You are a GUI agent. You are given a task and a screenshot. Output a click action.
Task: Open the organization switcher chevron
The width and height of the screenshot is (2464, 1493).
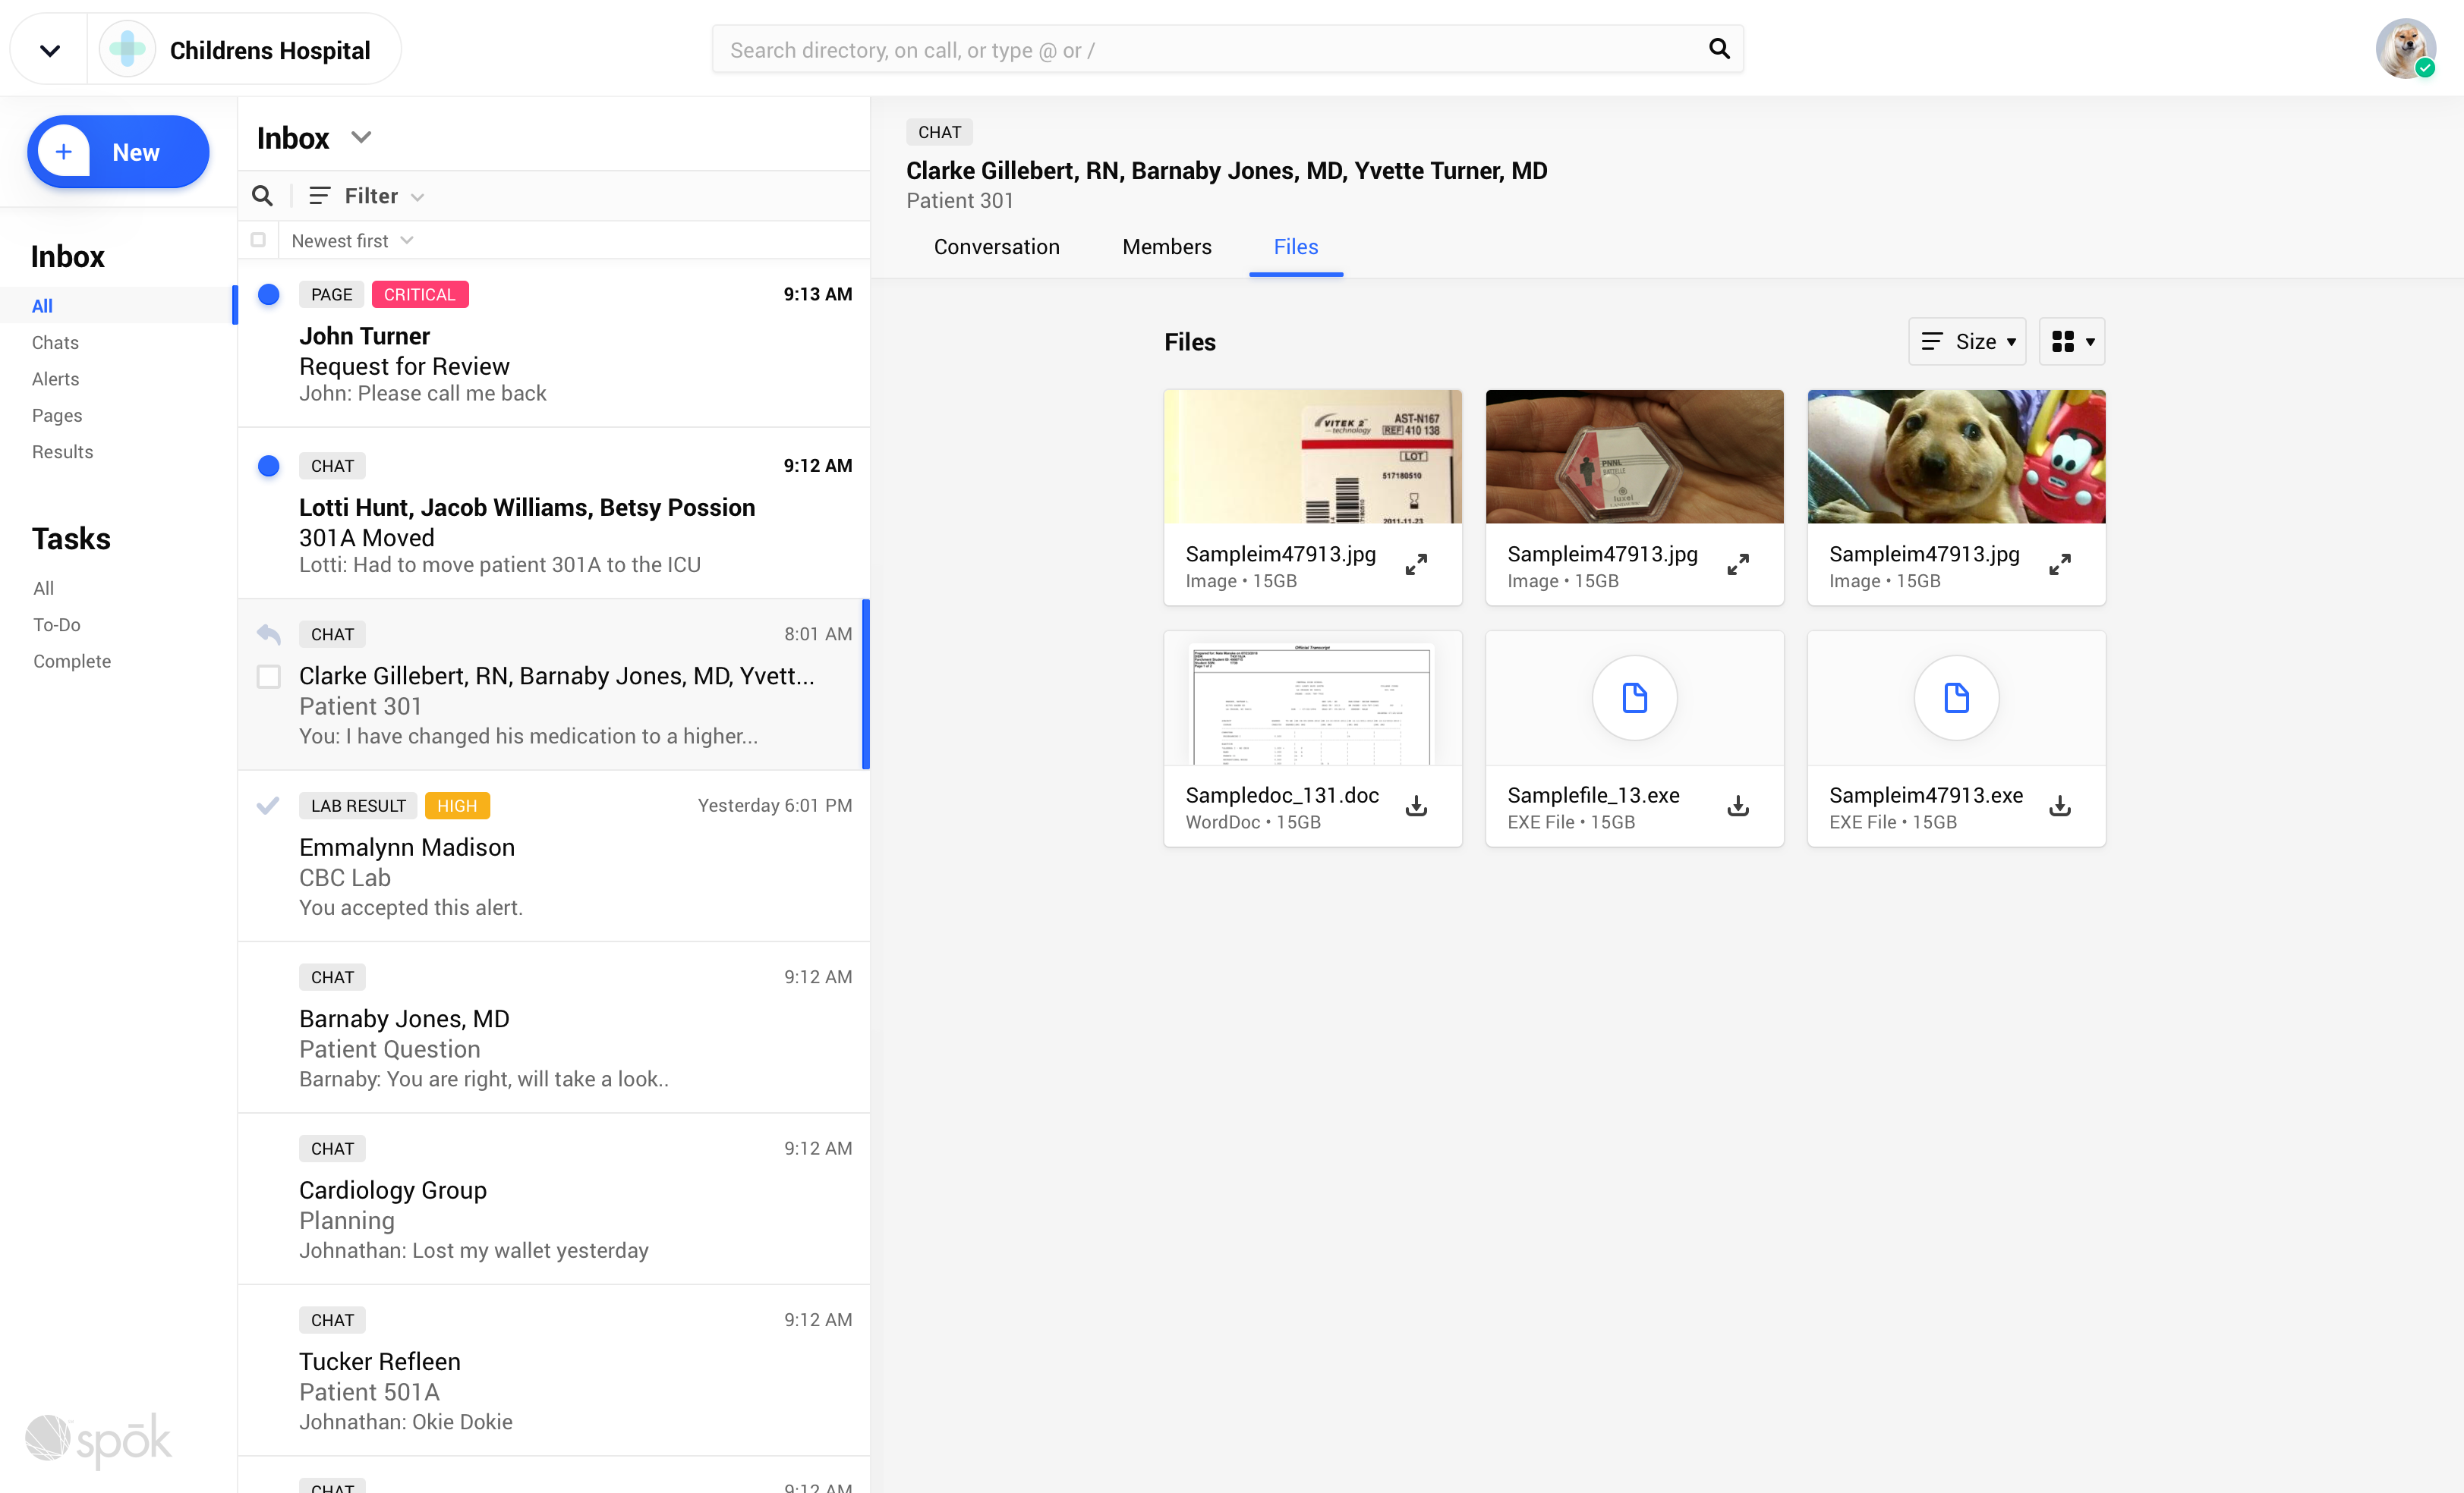(x=49, y=50)
